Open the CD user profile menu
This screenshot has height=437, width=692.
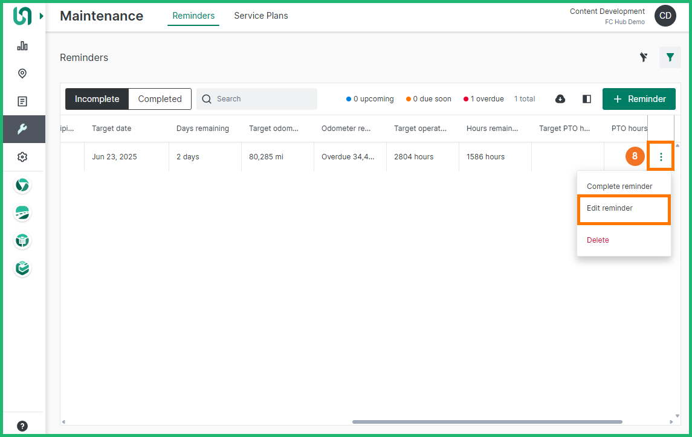(665, 16)
